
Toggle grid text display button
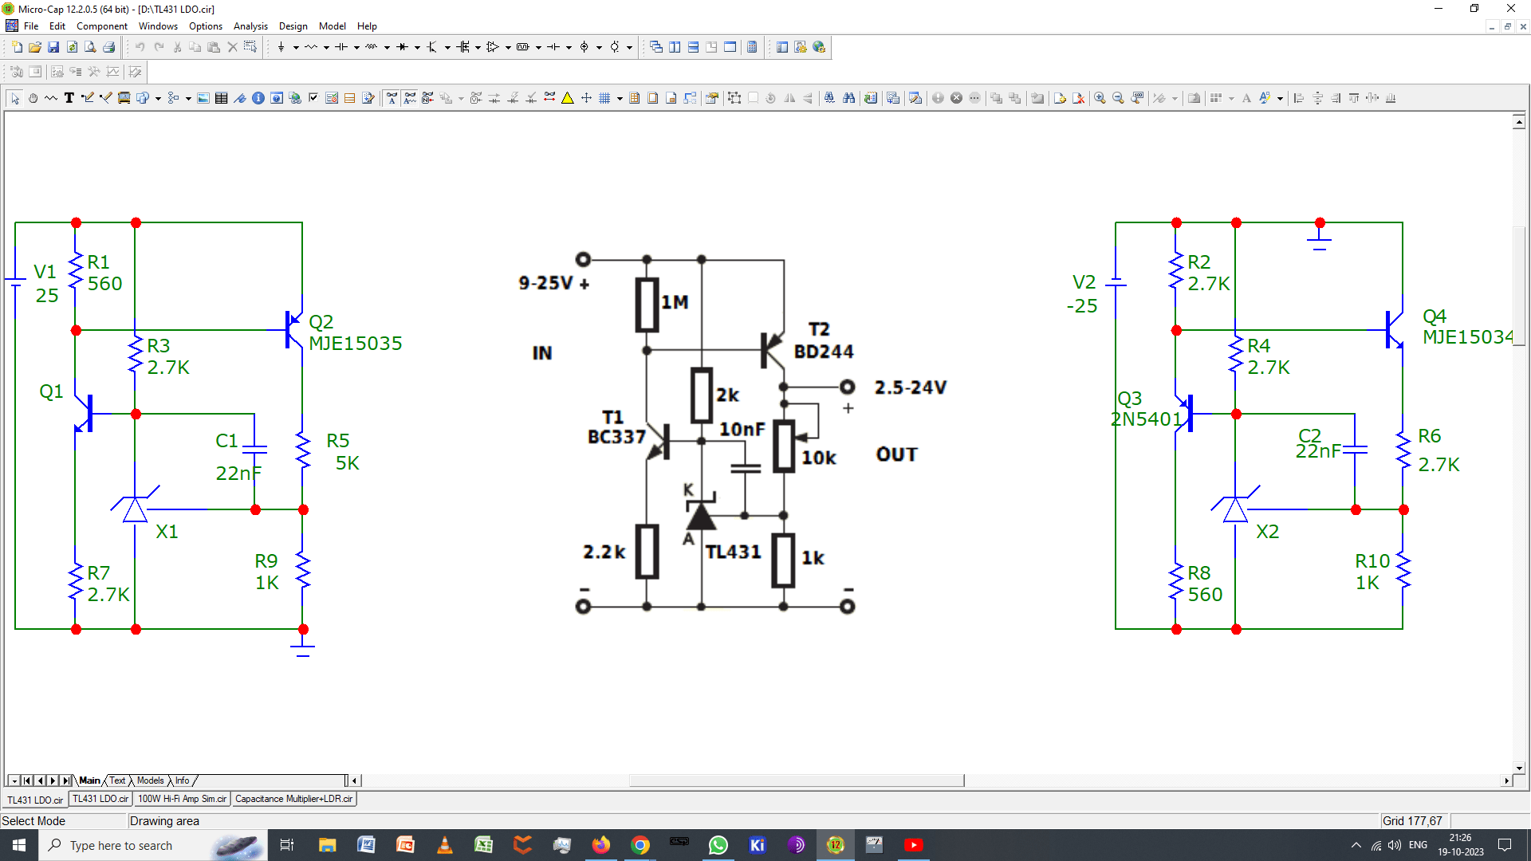coord(392,98)
